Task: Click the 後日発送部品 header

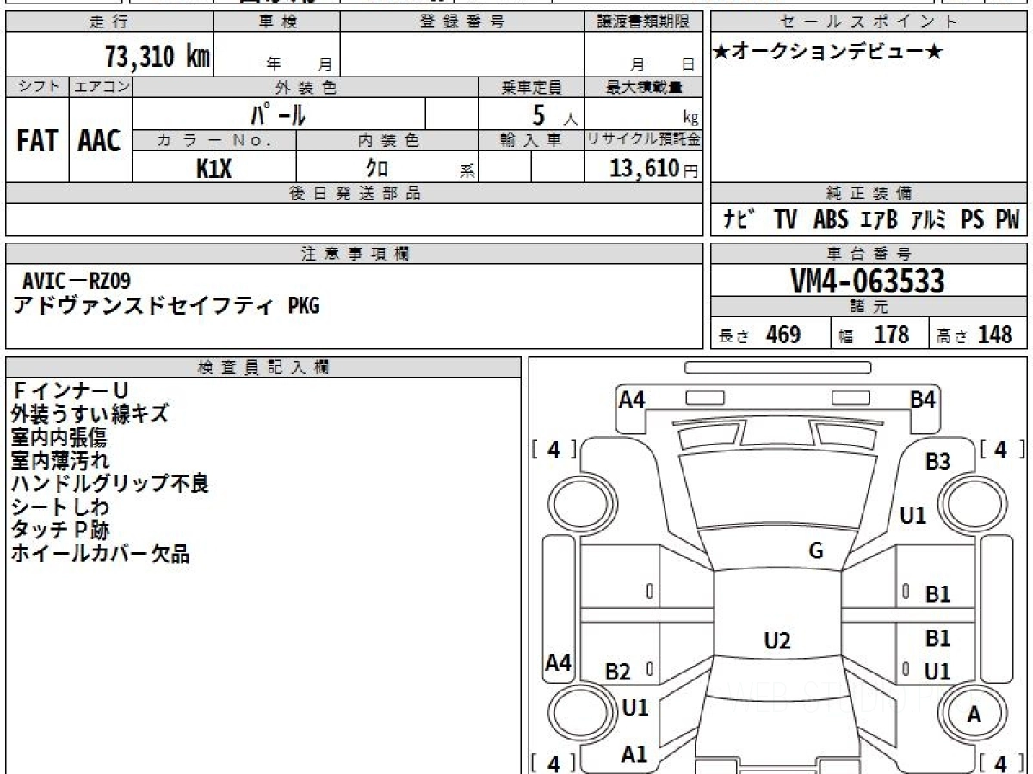Action: [x=355, y=193]
